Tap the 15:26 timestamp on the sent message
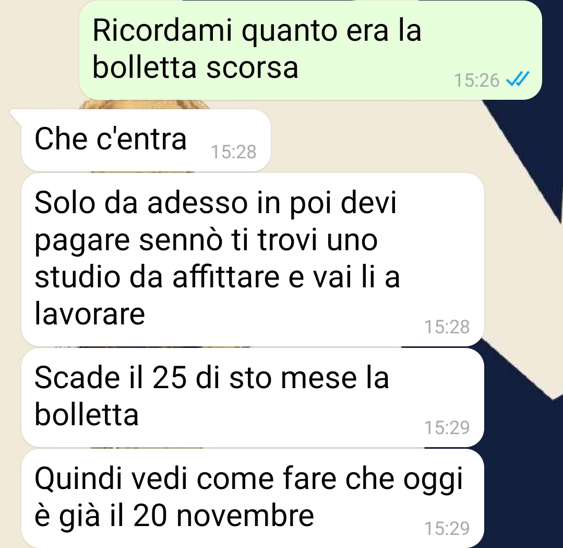Viewport: 563px width, 548px height. (x=476, y=80)
